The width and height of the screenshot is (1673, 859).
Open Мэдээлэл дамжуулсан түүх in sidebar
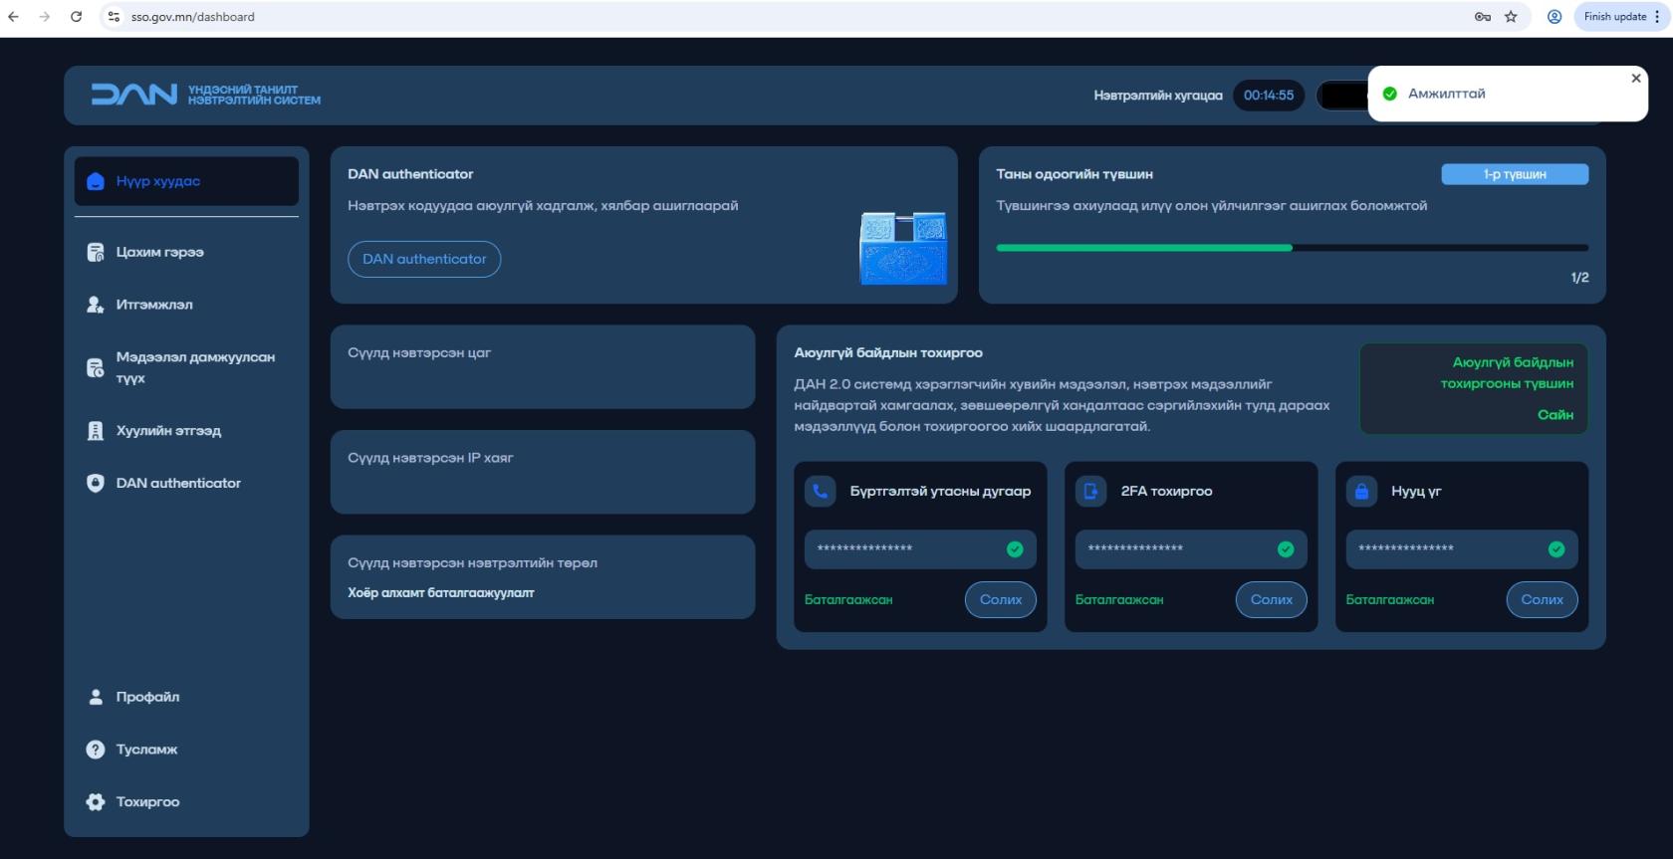coord(186,368)
